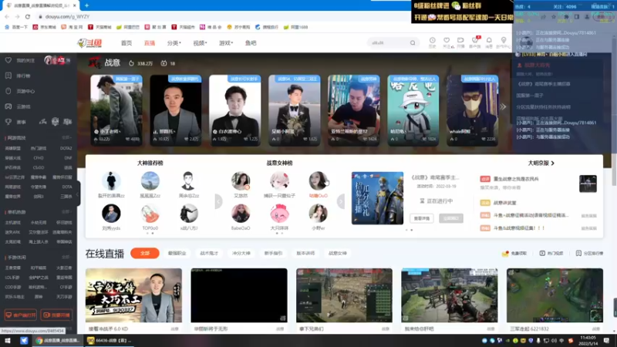Click next arrow on 战意女神榜 carousel
The width and height of the screenshot is (617, 347).
click(341, 201)
